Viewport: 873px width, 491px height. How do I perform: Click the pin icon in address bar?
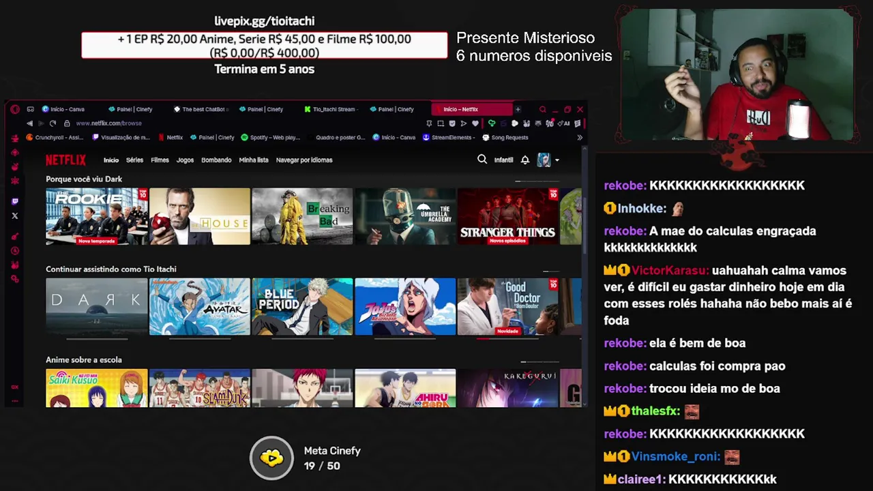pyautogui.click(x=429, y=123)
